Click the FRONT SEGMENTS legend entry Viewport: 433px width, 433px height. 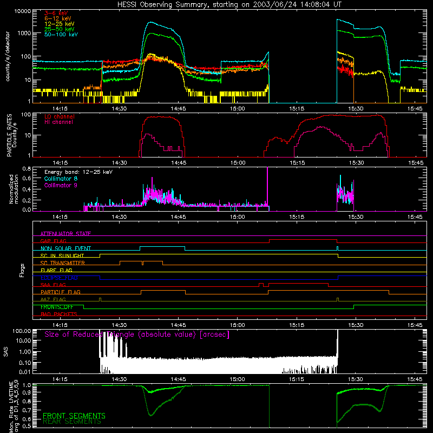click(74, 416)
